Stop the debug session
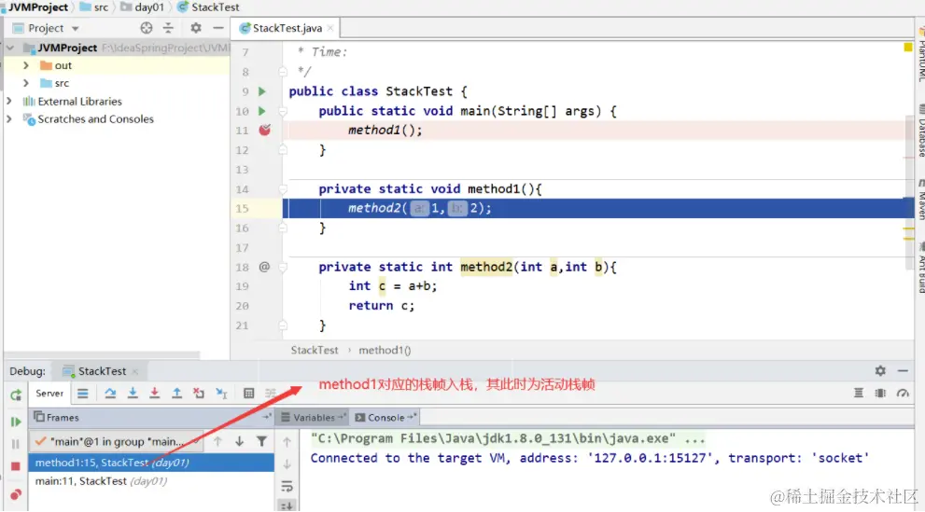The width and height of the screenshot is (925, 512). pyautogui.click(x=16, y=466)
